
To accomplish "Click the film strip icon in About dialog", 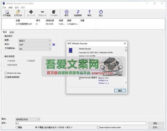I will click(70, 51).
